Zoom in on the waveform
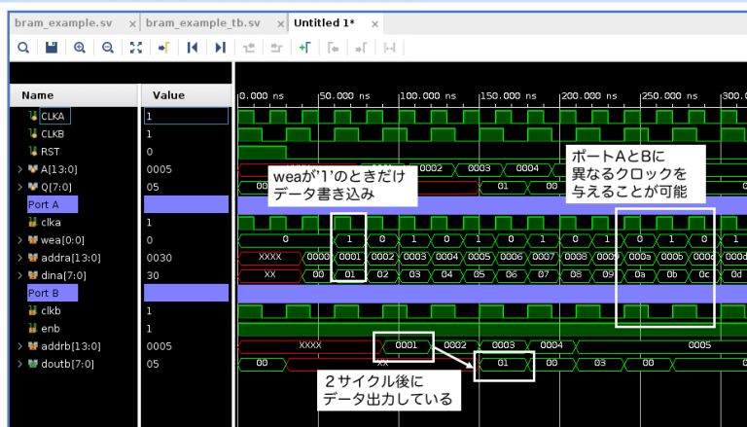Viewport: 747px width, 427px height. 80,47
